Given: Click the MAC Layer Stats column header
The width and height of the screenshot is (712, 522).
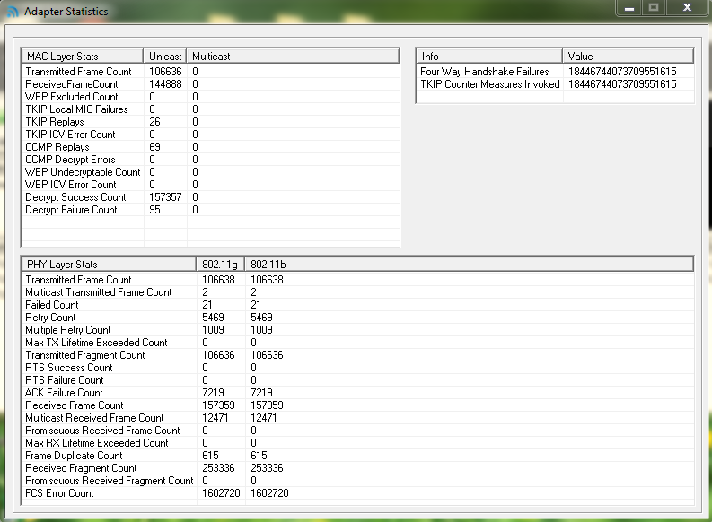Looking at the screenshot, I should 83,57.
